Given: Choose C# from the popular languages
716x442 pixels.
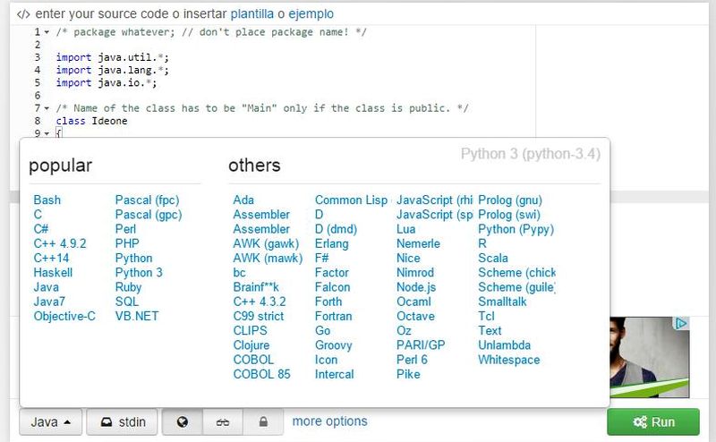Looking at the screenshot, I should [41, 229].
